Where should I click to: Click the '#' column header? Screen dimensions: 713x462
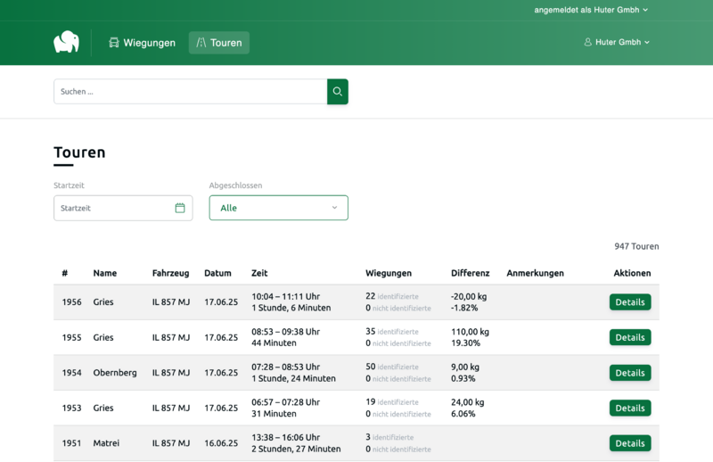coord(64,273)
